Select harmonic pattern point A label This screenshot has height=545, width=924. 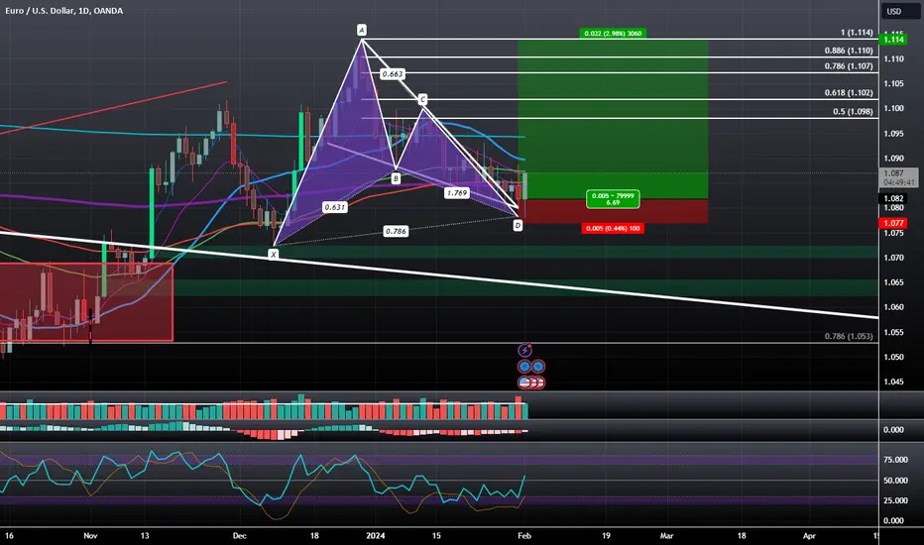362,30
